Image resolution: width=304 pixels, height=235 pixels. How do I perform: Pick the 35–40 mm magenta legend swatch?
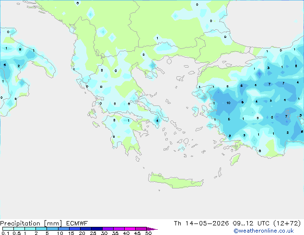click(119, 229)
